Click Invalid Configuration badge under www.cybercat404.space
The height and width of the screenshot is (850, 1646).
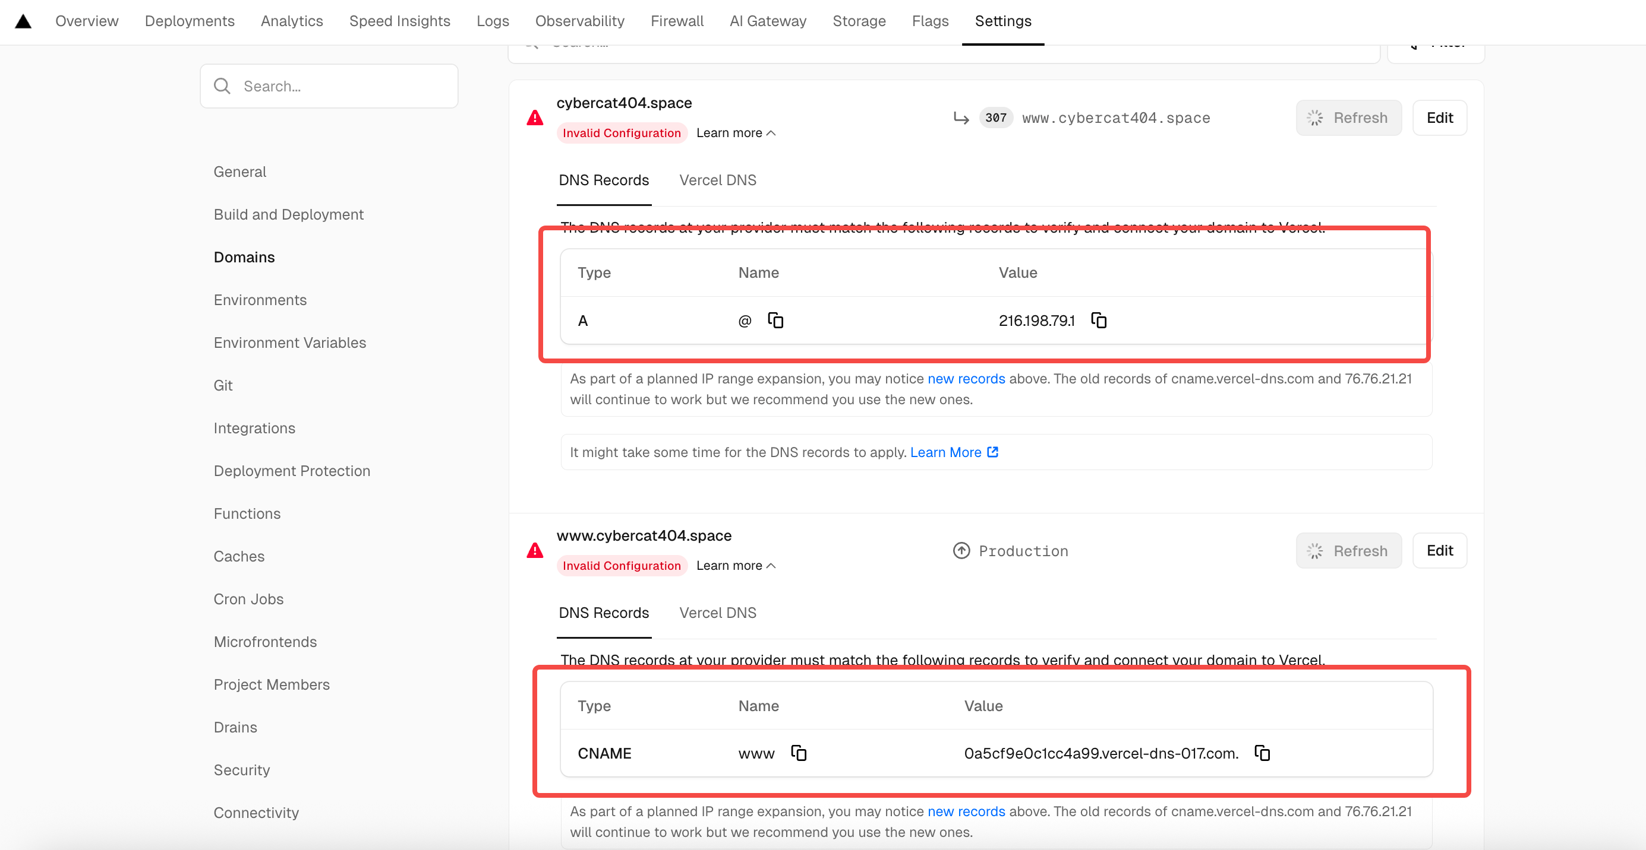[x=622, y=566]
